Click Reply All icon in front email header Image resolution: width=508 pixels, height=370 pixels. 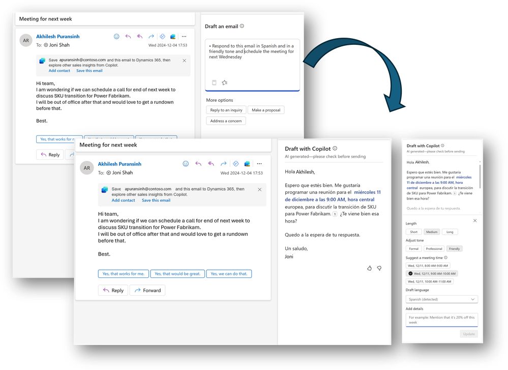[x=211, y=164]
